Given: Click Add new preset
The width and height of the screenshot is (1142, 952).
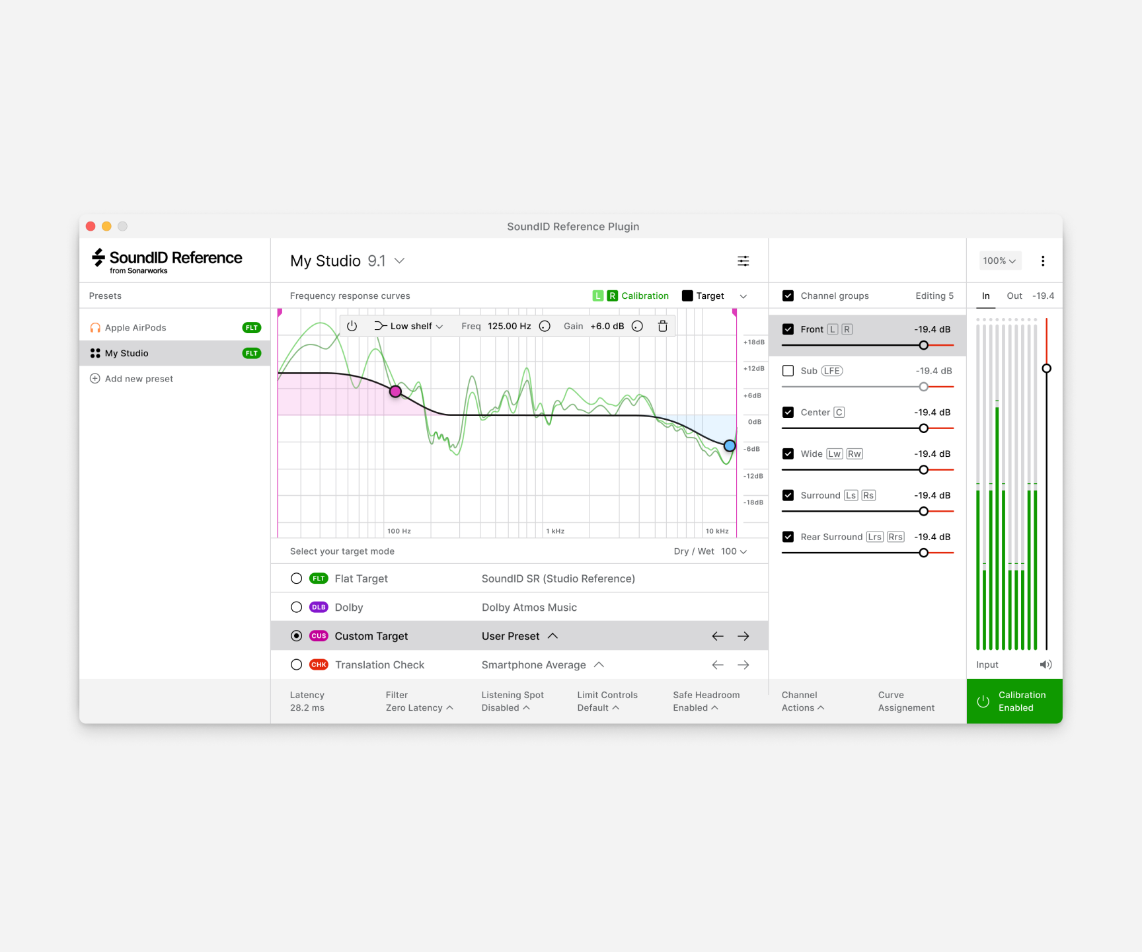Looking at the screenshot, I should click(x=139, y=378).
